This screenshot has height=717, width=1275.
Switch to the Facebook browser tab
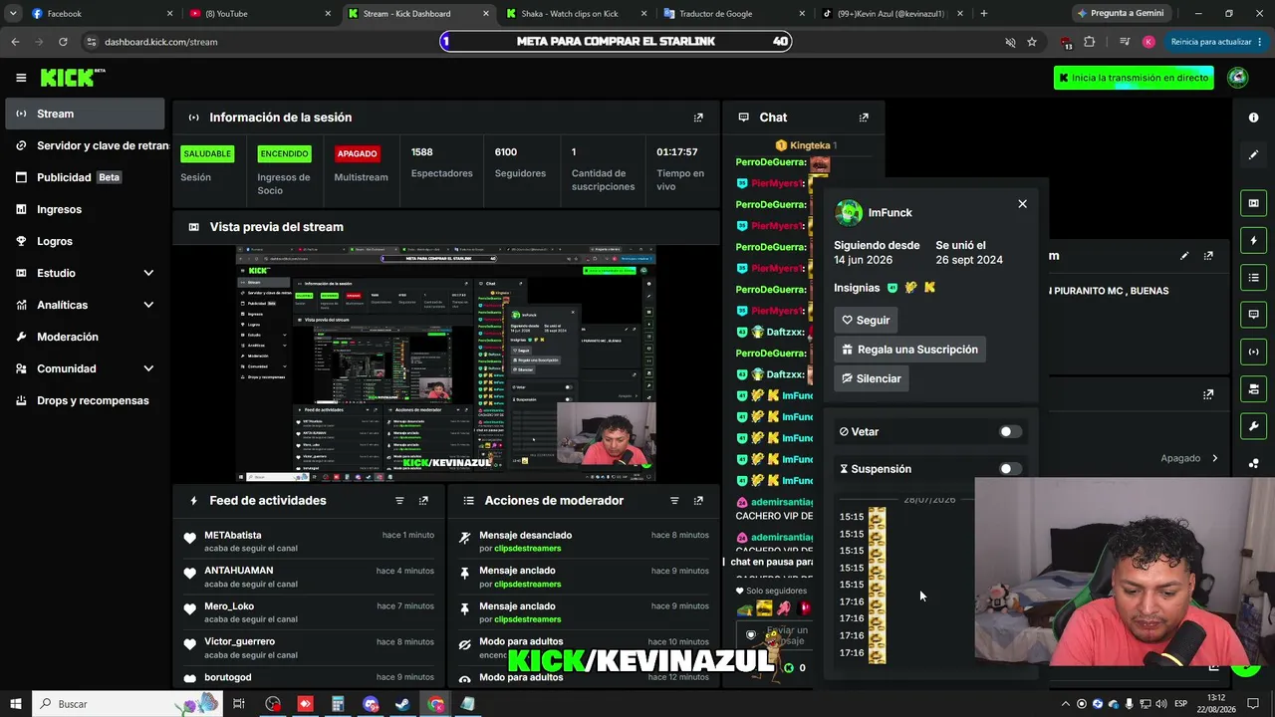coord(103,14)
